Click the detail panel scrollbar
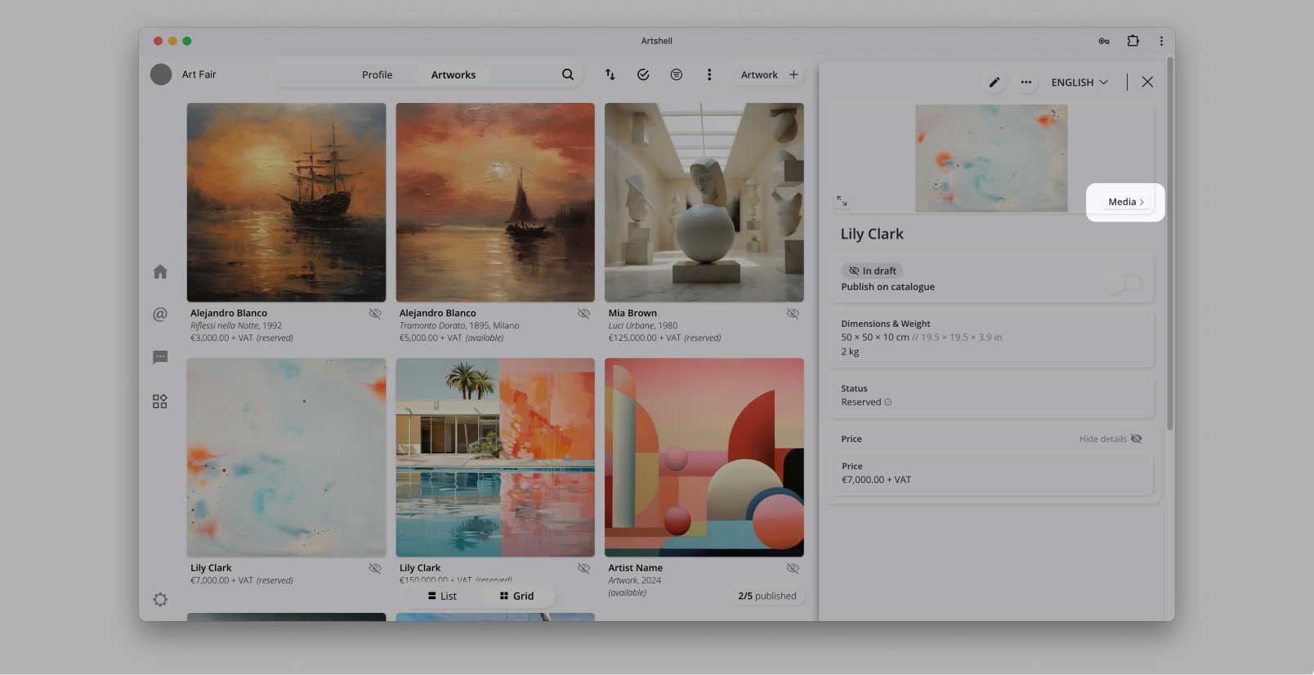The height and width of the screenshot is (675, 1314). [1170, 244]
